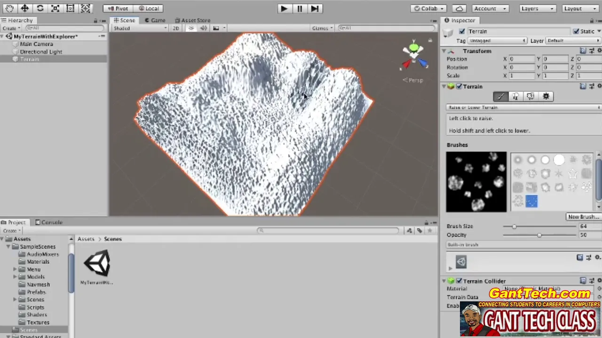
Task: Toggle Local handle rotation
Action: 147,8
